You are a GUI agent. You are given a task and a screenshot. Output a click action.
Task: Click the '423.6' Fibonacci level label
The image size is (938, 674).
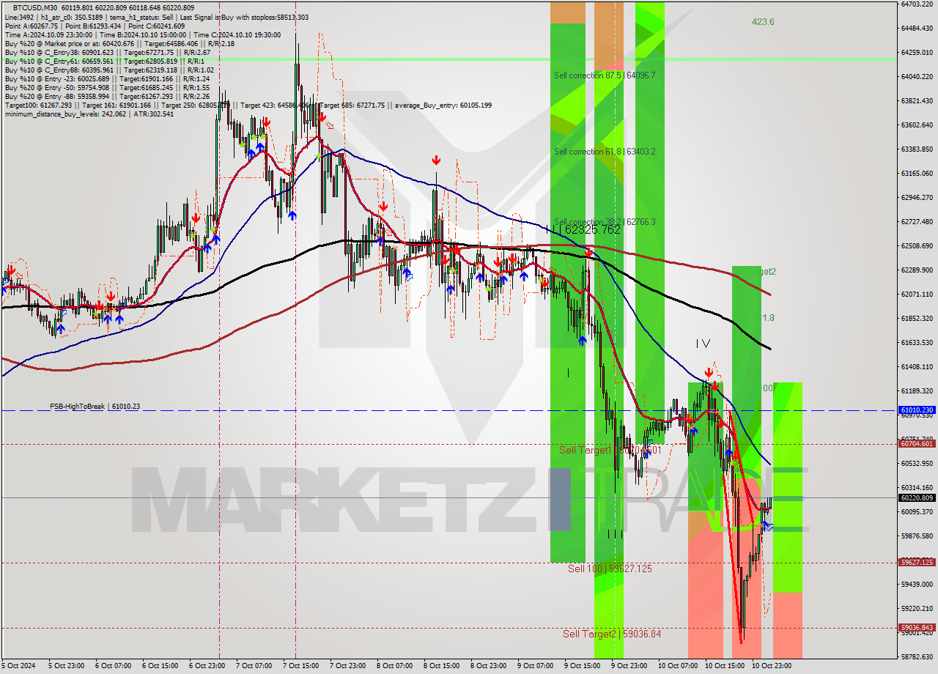point(763,22)
